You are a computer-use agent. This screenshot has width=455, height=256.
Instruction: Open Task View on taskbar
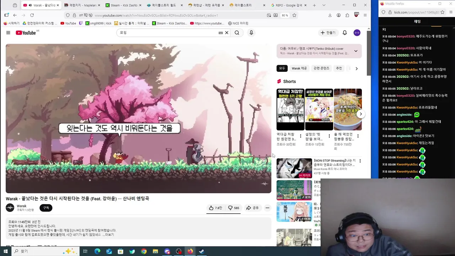85,251
